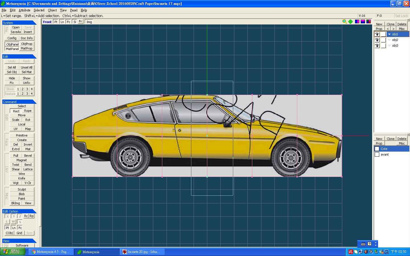Click the SaveAs button
This screenshot has width=410, height=256.
[16, 32]
